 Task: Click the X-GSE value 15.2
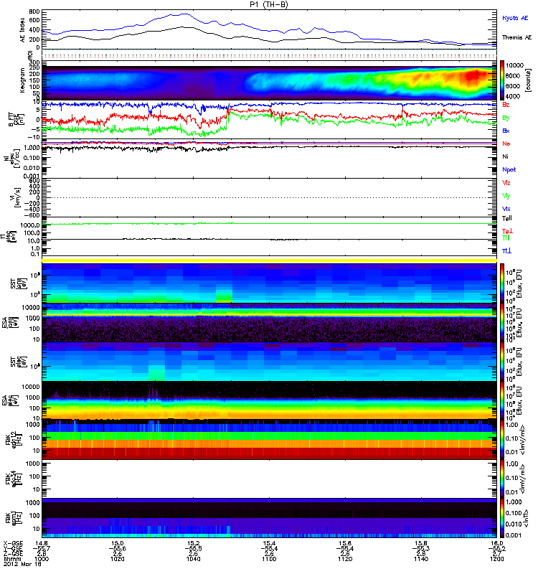click(193, 544)
